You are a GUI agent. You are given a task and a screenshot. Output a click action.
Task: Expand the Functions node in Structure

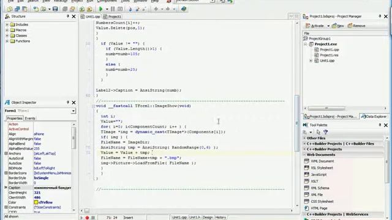[x=7, y=41]
